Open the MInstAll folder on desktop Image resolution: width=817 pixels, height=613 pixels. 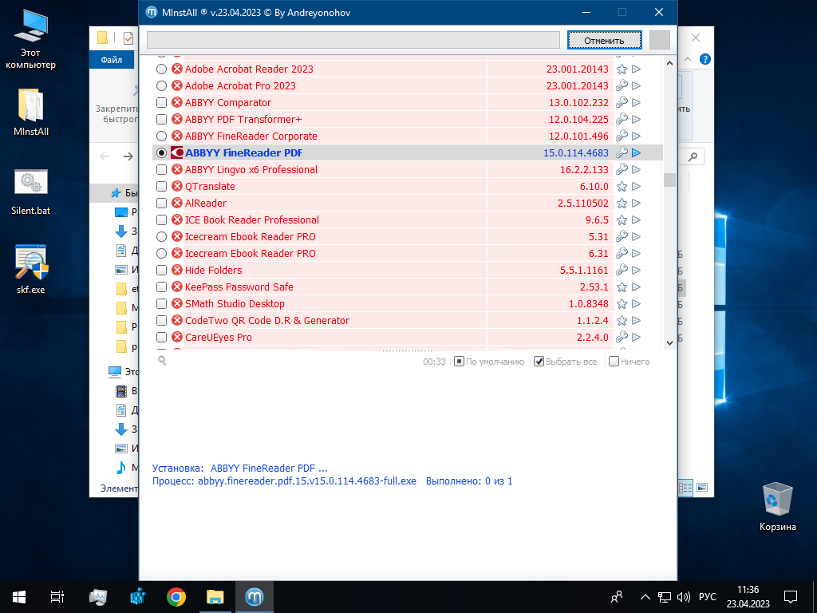point(31,113)
